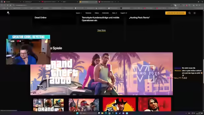Click the Rockstar Games logo
This screenshot has height=115, width=204.
point(8,13)
